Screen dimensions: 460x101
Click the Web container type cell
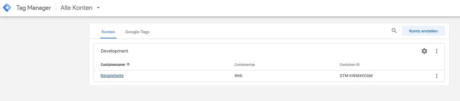click(x=238, y=76)
